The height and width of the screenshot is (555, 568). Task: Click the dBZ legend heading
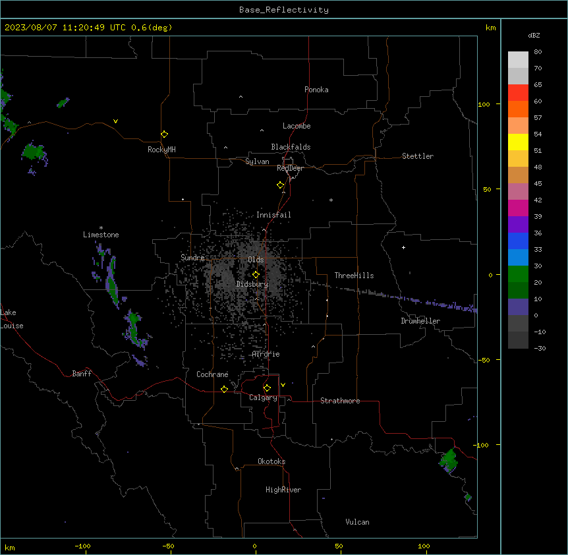point(534,35)
